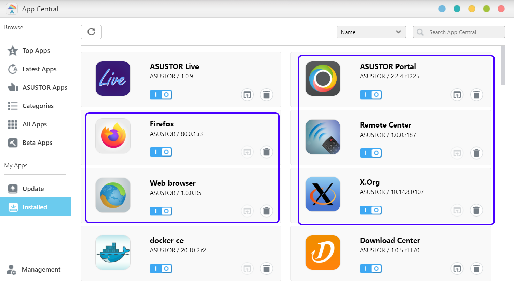Toggle the ASUSTOR Live on/off switch

click(161, 94)
